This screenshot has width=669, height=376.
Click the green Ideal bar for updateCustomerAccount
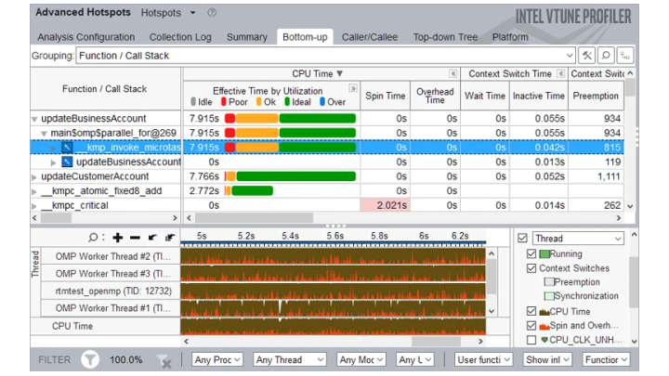pos(322,176)
